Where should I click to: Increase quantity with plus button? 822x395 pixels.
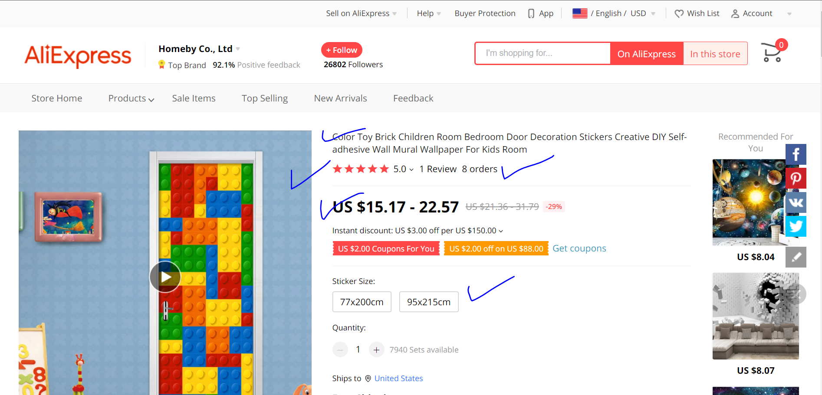pyautogui.click(x=376, y=349)
